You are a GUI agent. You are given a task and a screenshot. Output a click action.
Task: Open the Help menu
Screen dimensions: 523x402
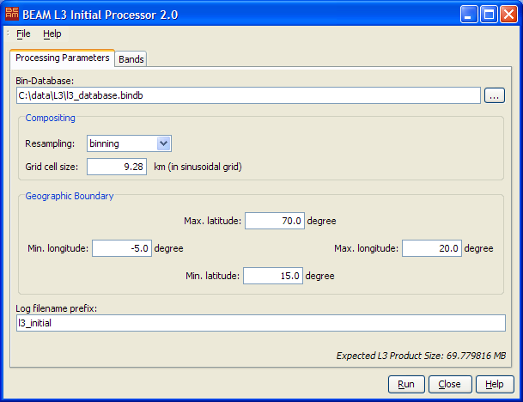click(x=52, y=33)
